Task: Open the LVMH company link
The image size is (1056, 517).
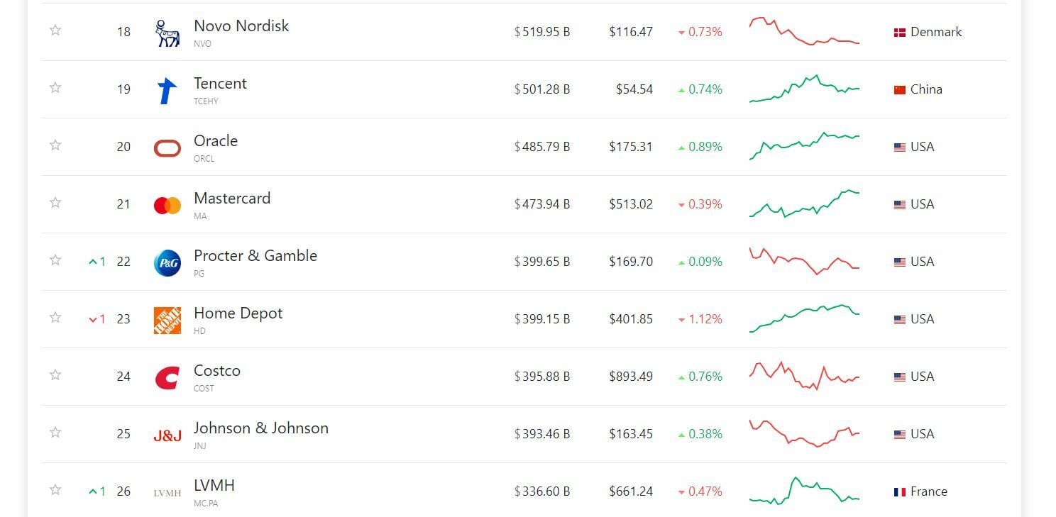Action: tap(214, 486)
